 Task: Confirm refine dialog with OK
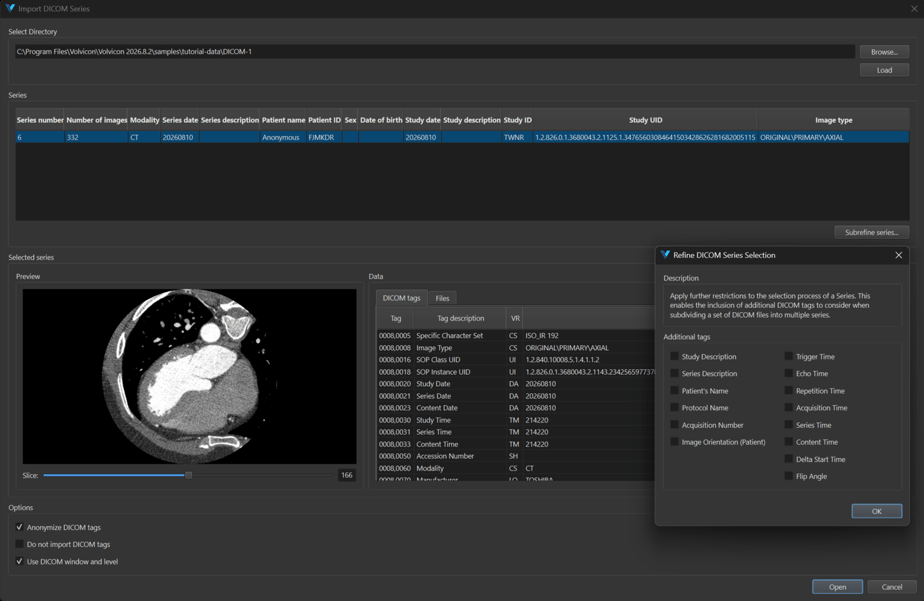click(x=876, y=511)
